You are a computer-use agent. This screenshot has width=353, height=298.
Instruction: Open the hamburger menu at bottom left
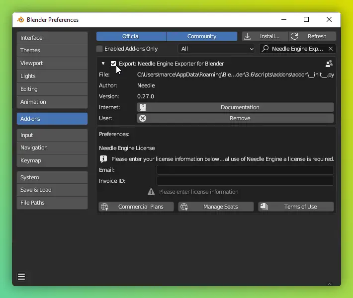(21, 277)
